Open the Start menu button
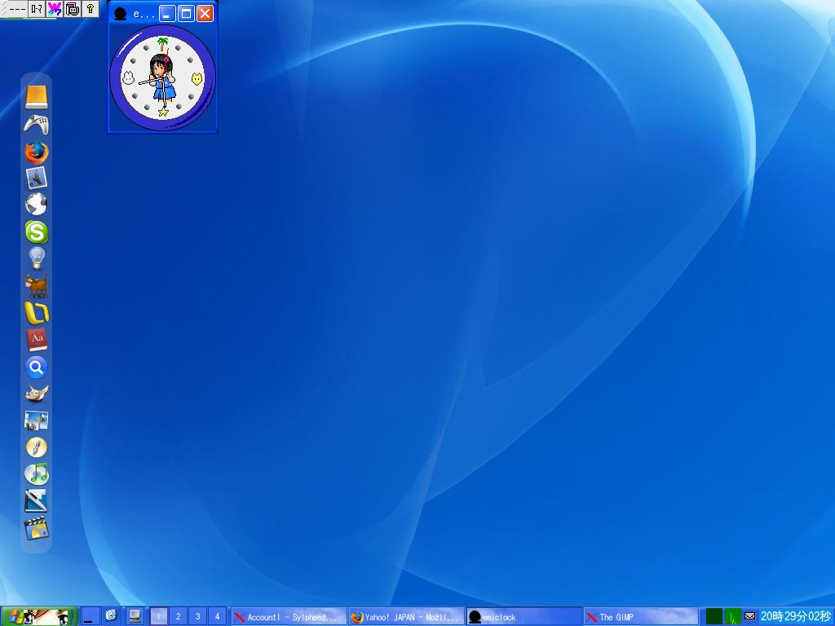835x626 pixels. pos(39,617)
